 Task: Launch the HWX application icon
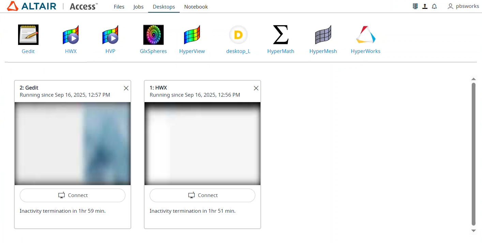(71, 35)
